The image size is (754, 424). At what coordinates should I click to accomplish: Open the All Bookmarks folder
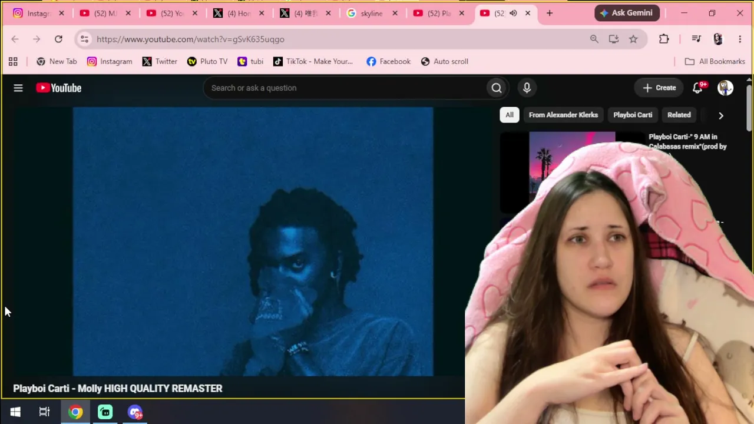click(715, 61)
